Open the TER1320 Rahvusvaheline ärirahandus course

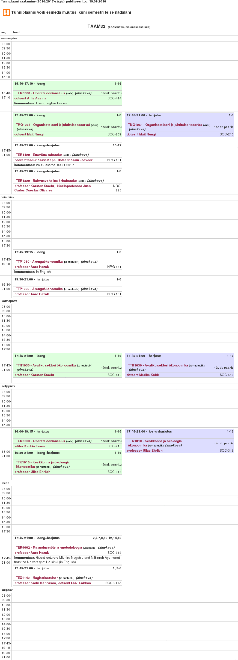pyautogui.click(x=46, y=181)
